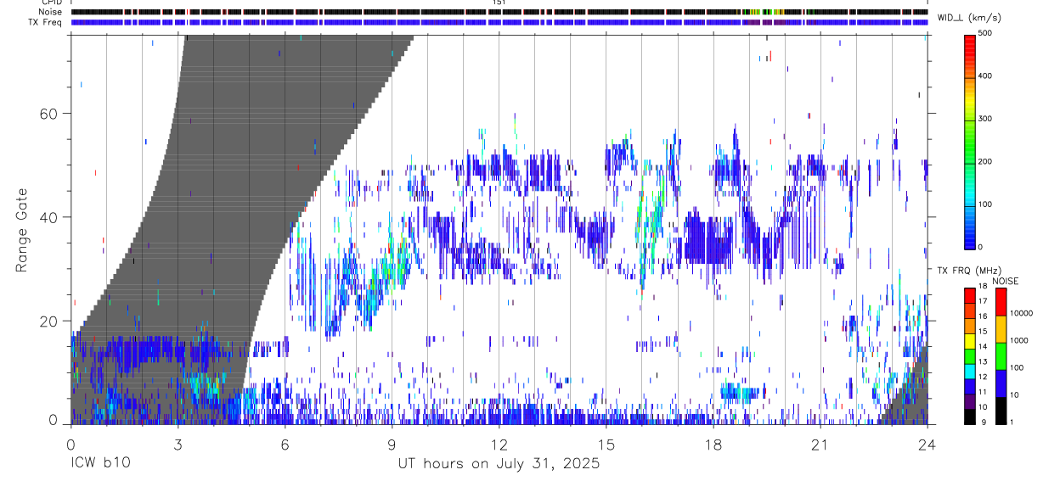Click the 'Range Gate' y-axis title
Screen dimensions: 1043x481
[23, 231]
